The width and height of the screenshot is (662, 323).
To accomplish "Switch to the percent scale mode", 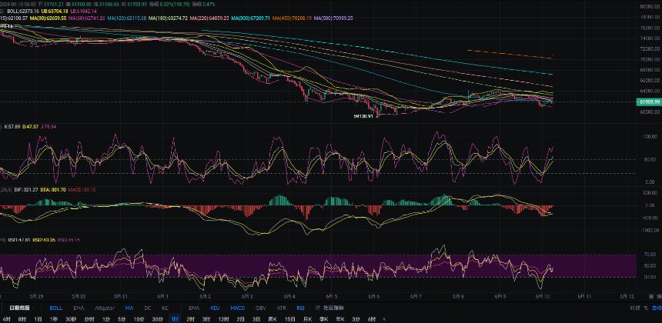I will (646, 308).
